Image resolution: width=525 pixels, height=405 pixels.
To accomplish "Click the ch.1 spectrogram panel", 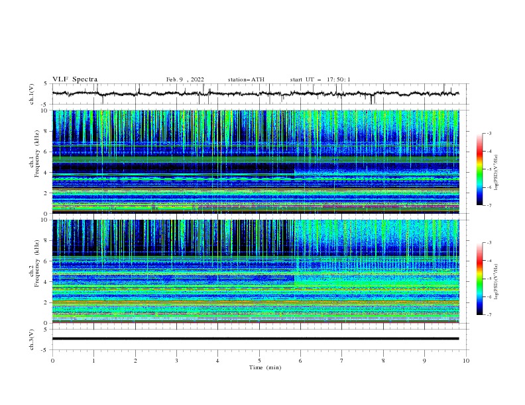I will [x=256, y=161].
